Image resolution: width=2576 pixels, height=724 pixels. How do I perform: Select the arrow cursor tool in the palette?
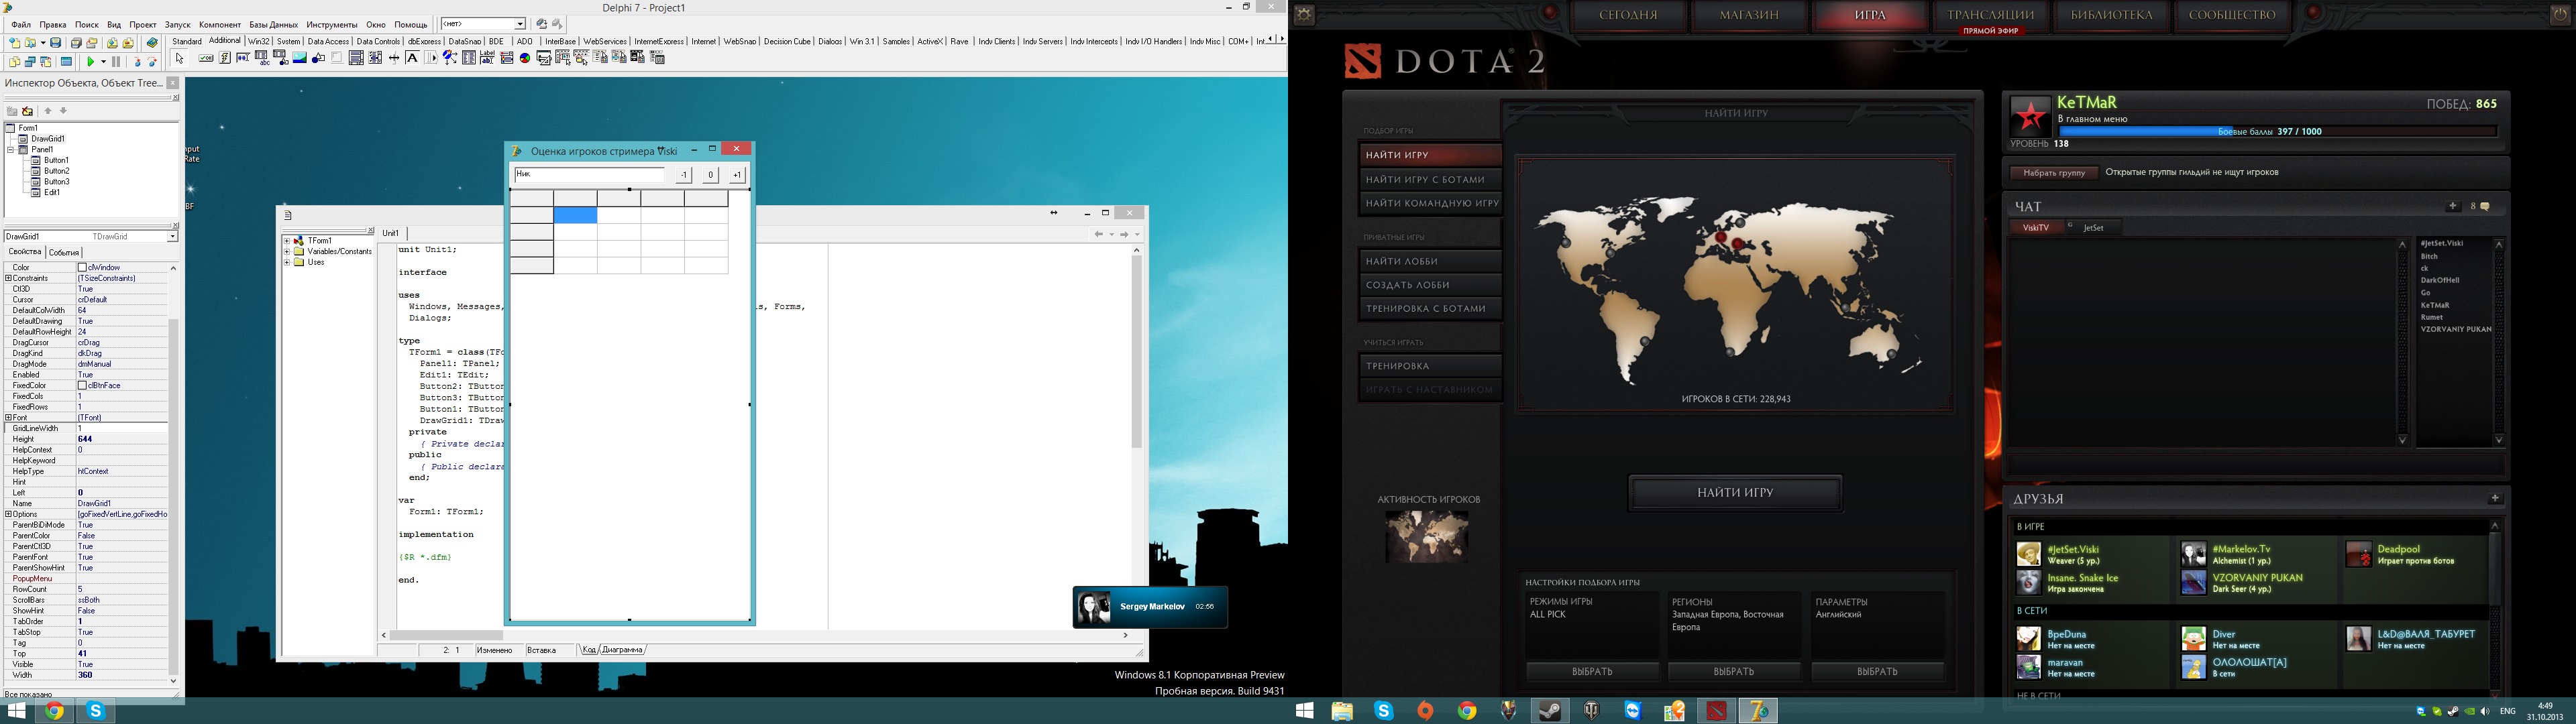[180, 58]
